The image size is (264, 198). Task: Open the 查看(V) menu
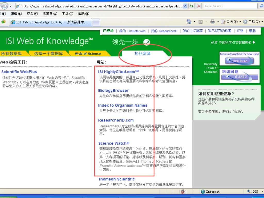[x=32, y=14]
